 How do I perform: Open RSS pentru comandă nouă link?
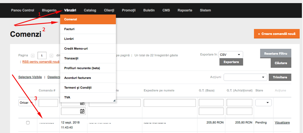[x=41, y=62]
